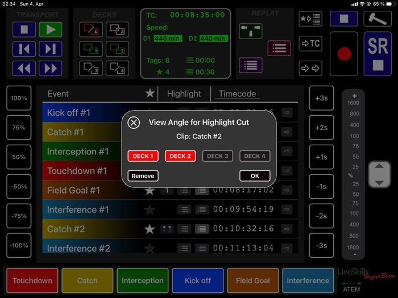398x298 pixels.
Task: Tag an Interception event
Action: coord(142,280)
